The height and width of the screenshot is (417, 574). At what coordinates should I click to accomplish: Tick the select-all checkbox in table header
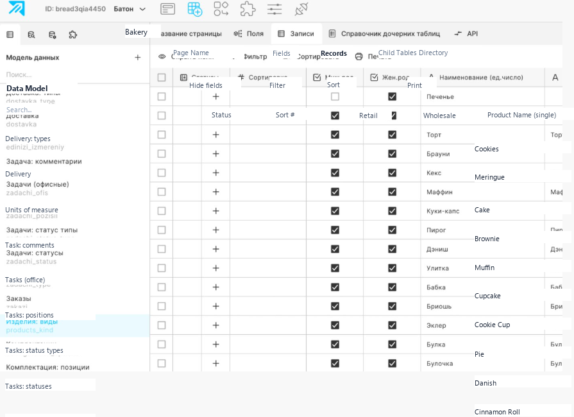[x=162, y=78]
